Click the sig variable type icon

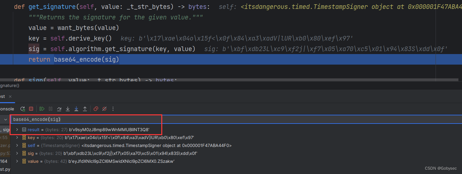coord(24,153)
